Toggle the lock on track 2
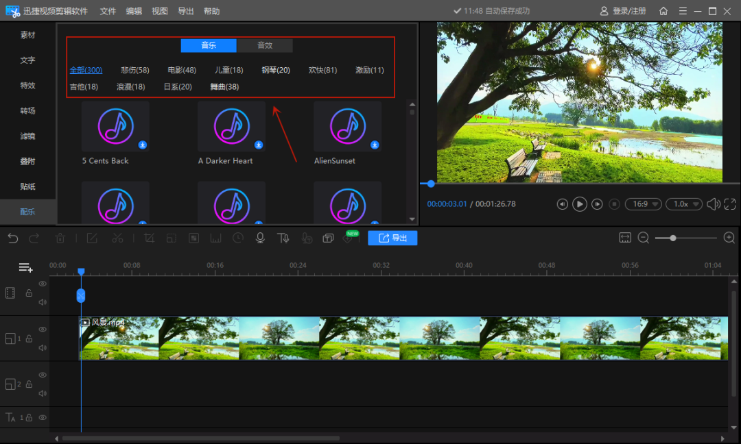 pos(29,384)
